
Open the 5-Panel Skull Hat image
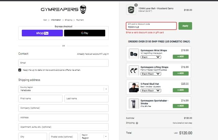coord(134,87)
